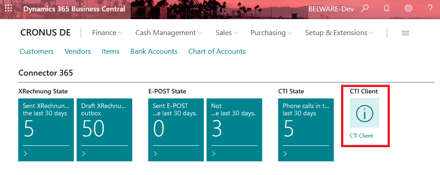
Task: Open the Customers link
Action: click(36, 51)
